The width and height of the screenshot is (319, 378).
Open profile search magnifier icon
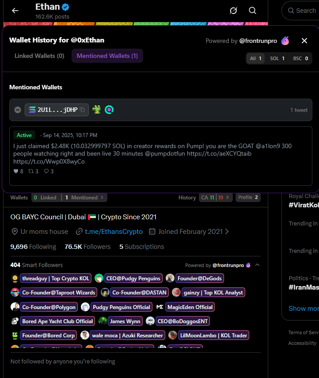252,11
